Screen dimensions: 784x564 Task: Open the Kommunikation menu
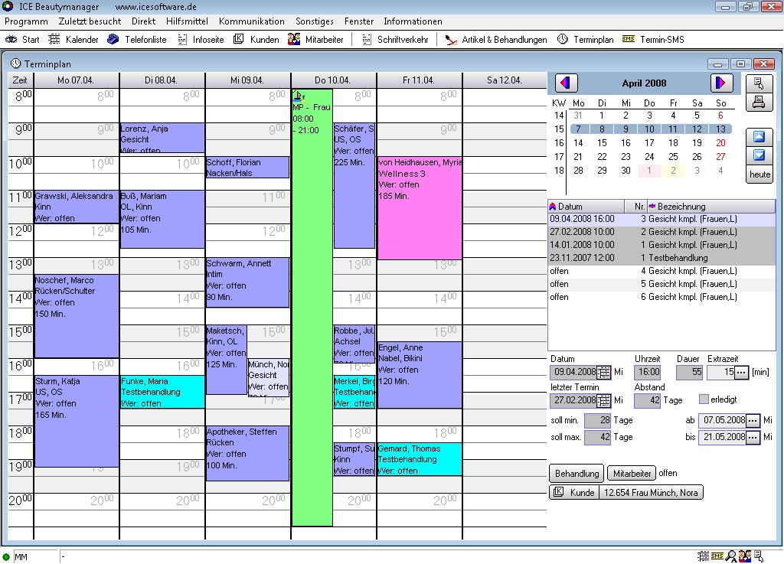tap(251, 21)
